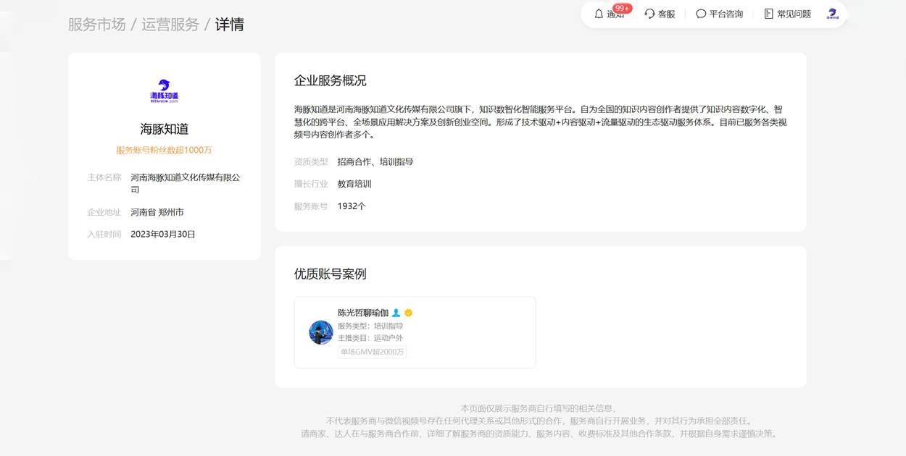The width and height of the screenshot is (906, 456).
Task: Click the 主体名称 label
Action: tap(104, 177)
